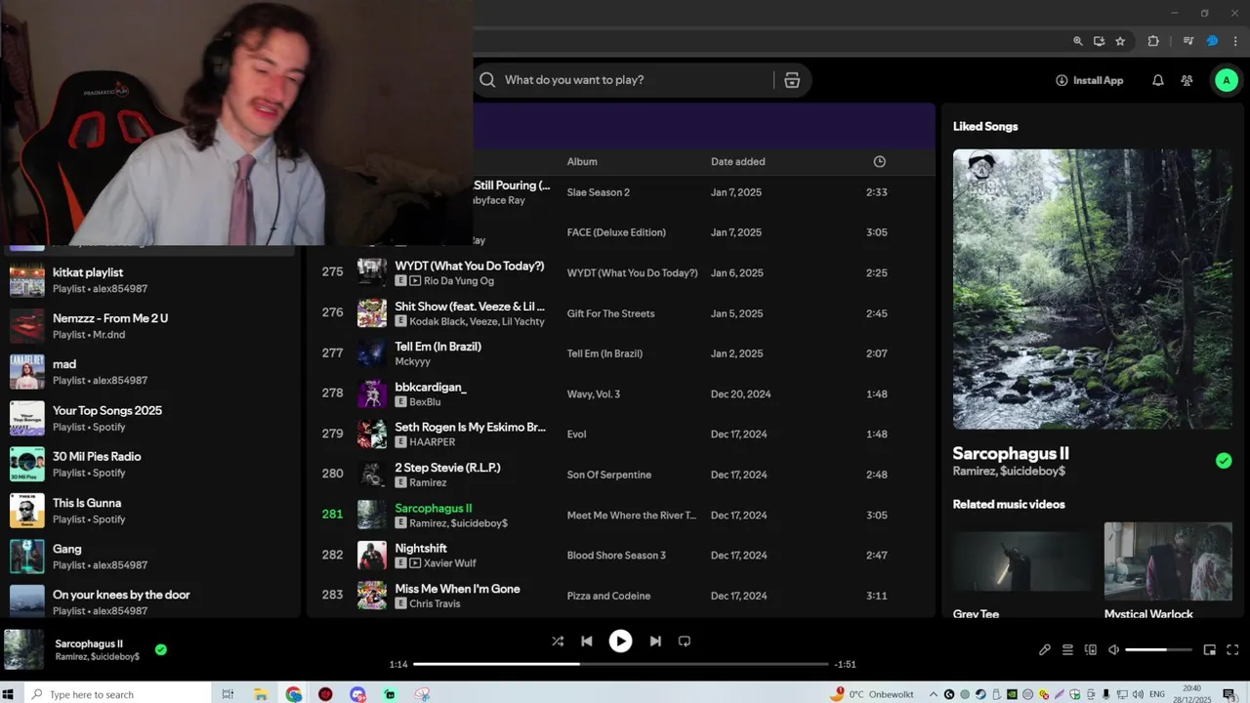Enter full screen player
The image size is (1250, 703).
coord(1232,650)
